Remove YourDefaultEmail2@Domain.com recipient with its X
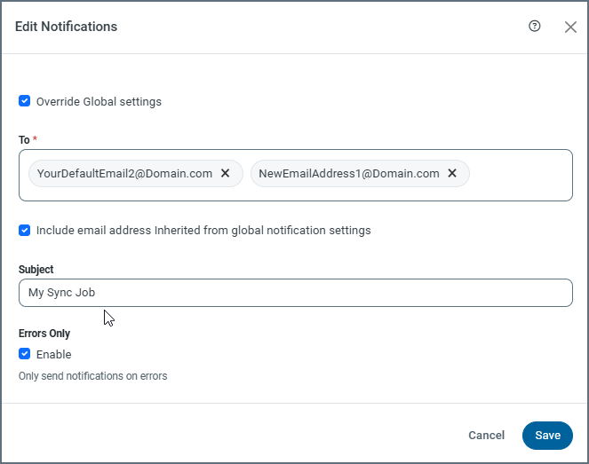This screenshot has width=589, height=464. pyautogui.click(x=226, y=174)
